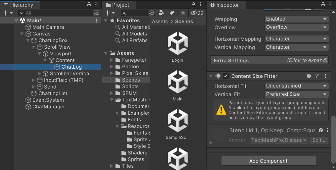This screenshot has width=336, height=170.
Task: Collapse the Canvas object
Action: coord(22,34)
